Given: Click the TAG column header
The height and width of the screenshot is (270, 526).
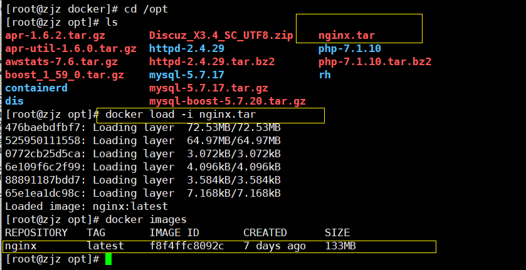Looking at the screenshot, I should click(x=96, y=232).
